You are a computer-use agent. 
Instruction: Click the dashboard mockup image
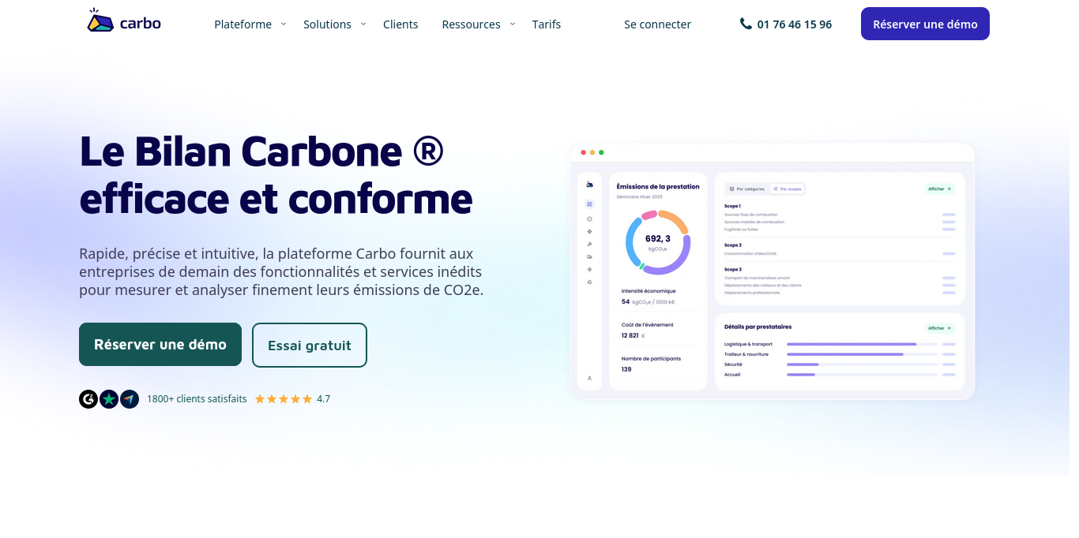pos(772,271)
